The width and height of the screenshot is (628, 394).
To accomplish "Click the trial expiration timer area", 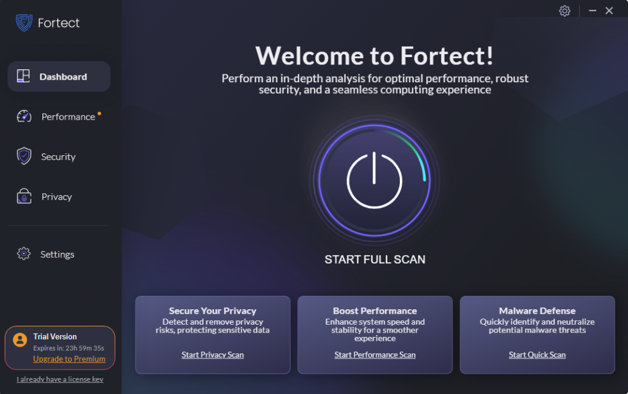I will pyautogui.click(x=67, y=347).
